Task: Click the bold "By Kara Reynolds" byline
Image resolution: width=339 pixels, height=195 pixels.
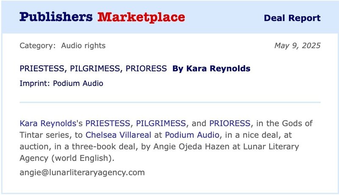Action: 211,68
